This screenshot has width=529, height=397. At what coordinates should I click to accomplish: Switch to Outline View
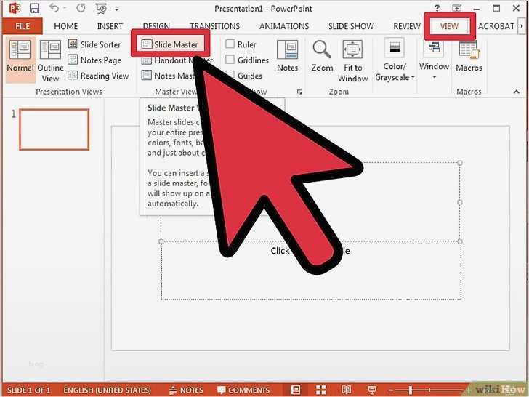coord(50,61)
